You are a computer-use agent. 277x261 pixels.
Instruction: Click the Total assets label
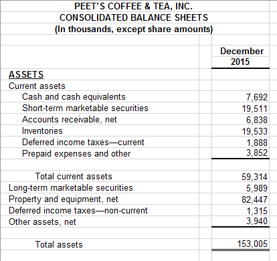[x=59, y=244]
